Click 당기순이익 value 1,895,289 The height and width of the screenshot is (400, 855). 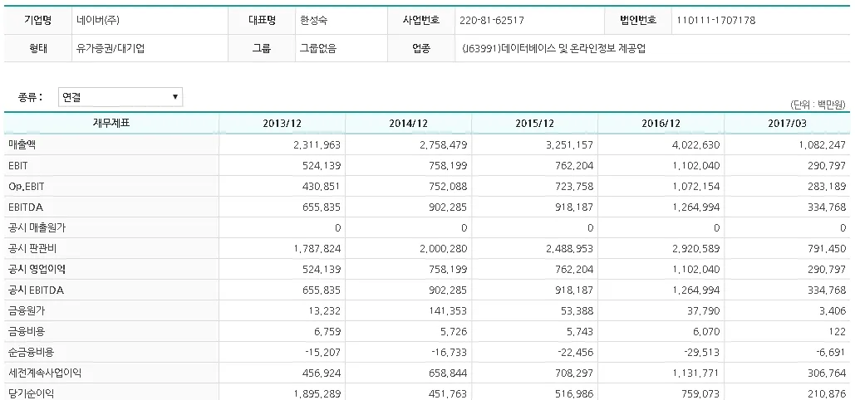click(x=317, y=393)
